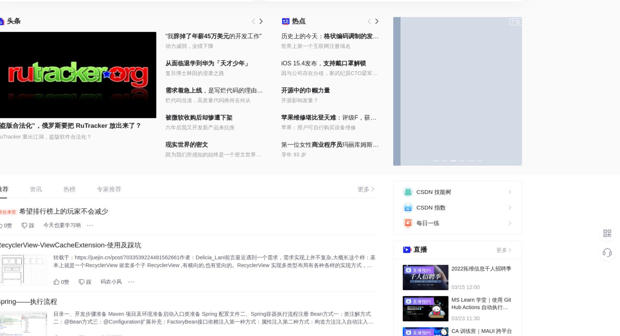Click the ad banner area
Image resolution: width=620 pixels, height=336 pixels.
click(x=457, y=91)
